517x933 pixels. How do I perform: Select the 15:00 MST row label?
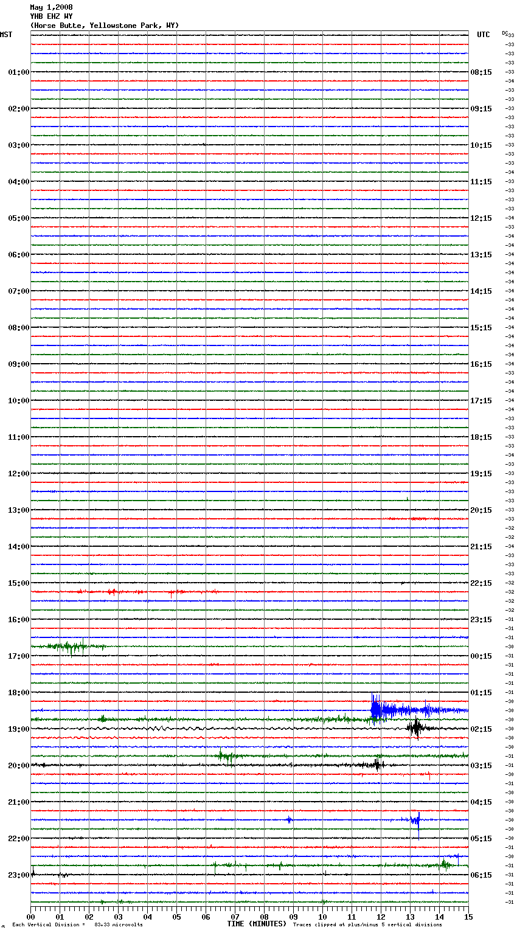click(19, 583)
